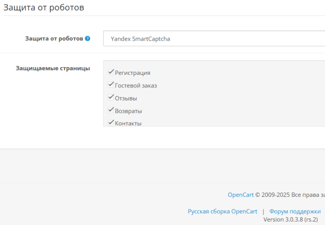Click the Защита от роботов section heading
Screen dimensions: 325x225
pos(44,8)
